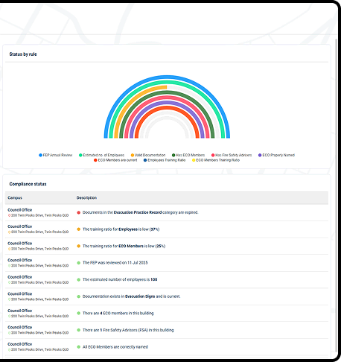Click the 'Status by rule' panel heading
The height and width of the screenshot is (362, 341).
[x=23, y=54]
